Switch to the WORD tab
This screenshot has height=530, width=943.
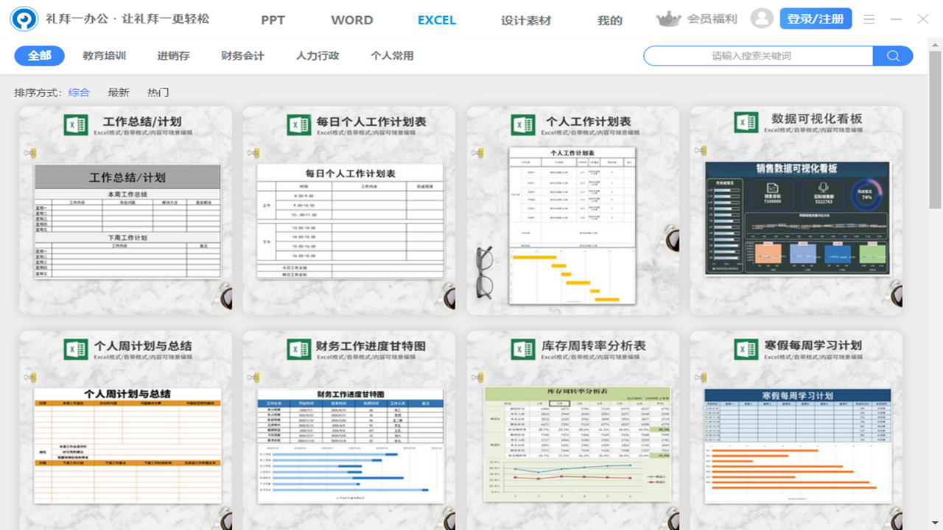coord(351,20)
